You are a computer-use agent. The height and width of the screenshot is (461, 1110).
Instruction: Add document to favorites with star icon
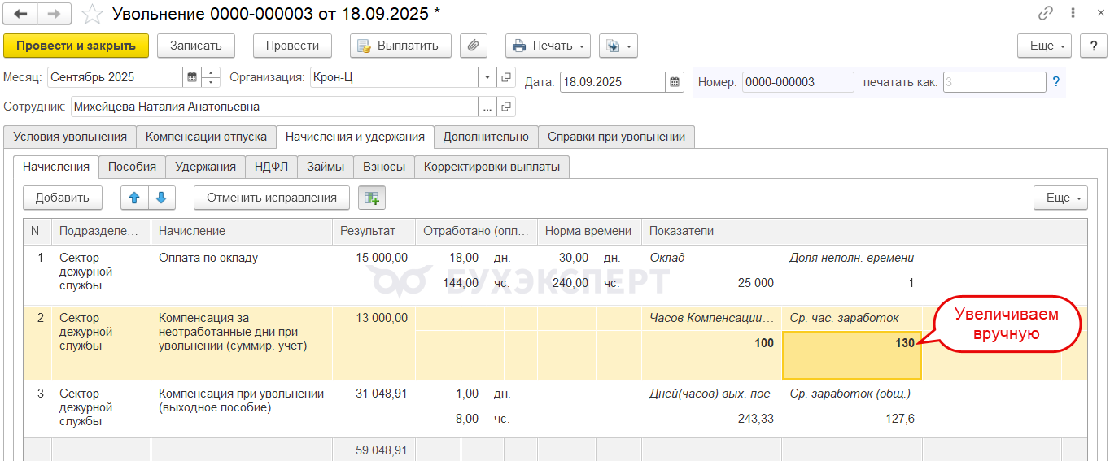(x=93, y=14)
